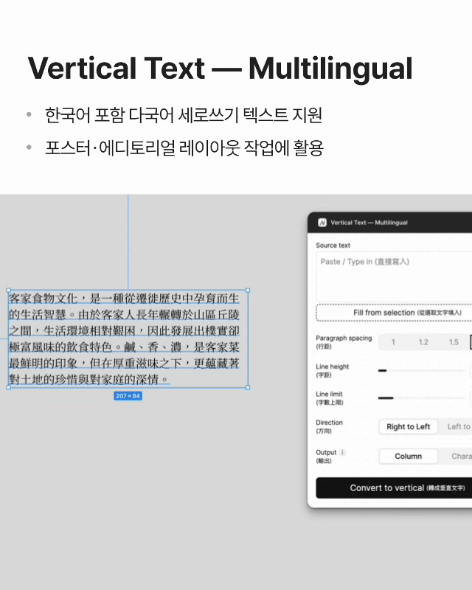Click the Line limit slider track
Screen dimensions: 472x590
[422, 398]
